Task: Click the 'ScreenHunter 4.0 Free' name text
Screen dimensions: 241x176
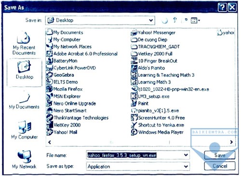Action: pos(161,118)
